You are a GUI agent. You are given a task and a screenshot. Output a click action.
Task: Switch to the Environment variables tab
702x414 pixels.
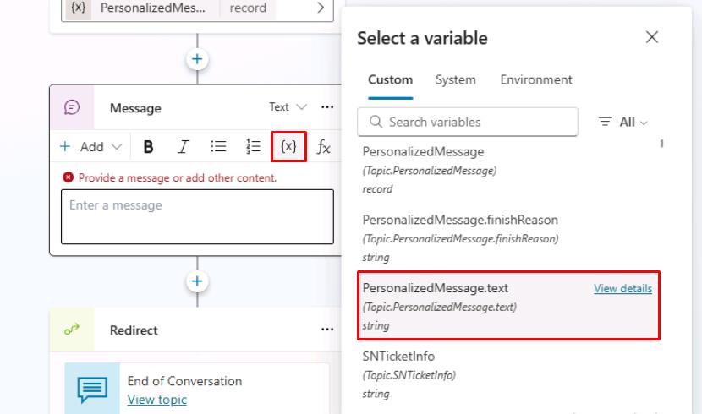tap(536, 79)
